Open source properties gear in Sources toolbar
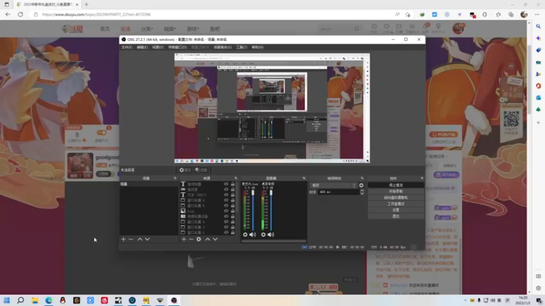This screenshot has height=306, width=545. 199,239
